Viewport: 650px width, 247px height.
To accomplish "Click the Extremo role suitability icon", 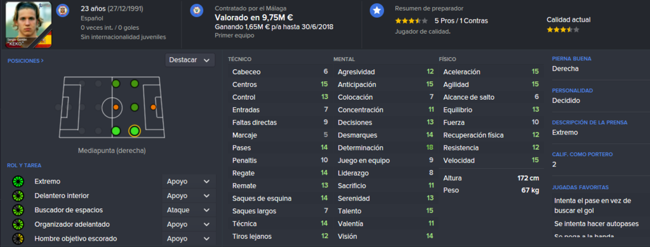I will pos(18,182).
